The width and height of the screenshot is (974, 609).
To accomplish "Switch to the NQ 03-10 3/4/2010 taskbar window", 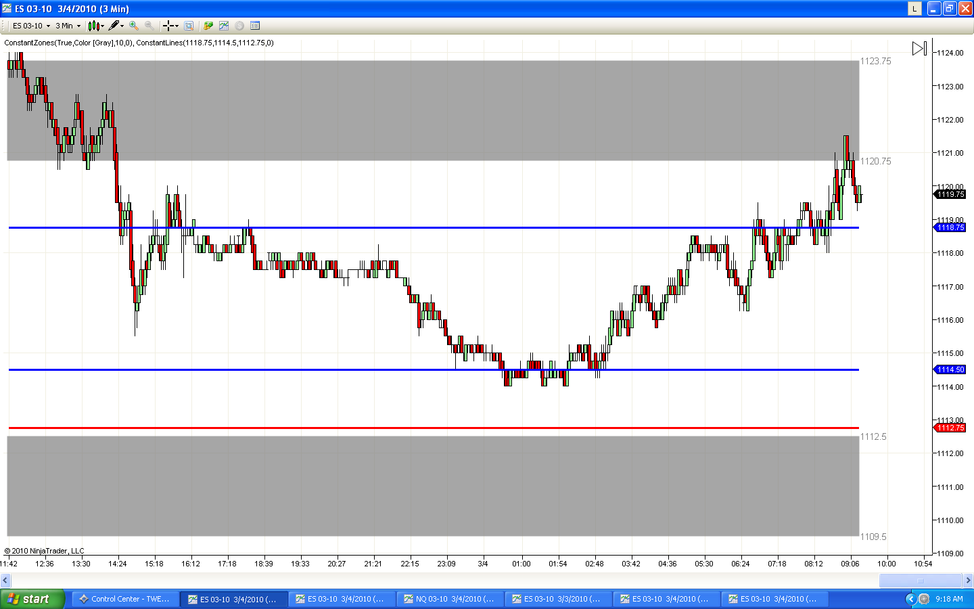I will (449, 599).
